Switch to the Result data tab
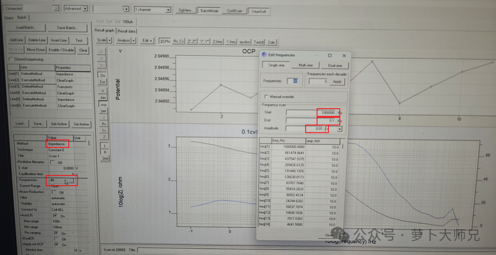This screenshot has height=255, width=496. [x=127, y=31]
